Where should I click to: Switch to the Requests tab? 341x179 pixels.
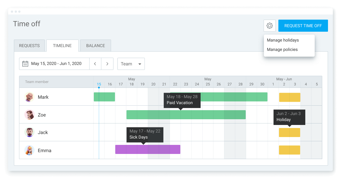pos(29,45)
